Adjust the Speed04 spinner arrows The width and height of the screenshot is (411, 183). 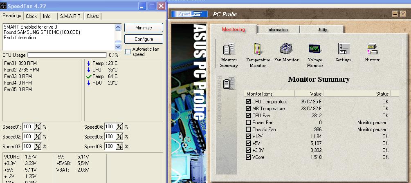(119, 127)
